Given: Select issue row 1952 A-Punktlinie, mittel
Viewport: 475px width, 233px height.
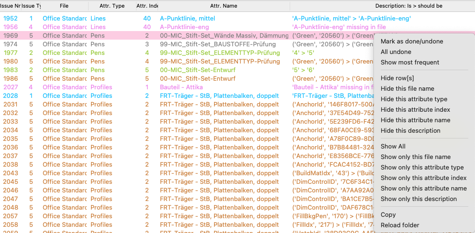Looking at the screenshot, I should [x=192, y=18].
